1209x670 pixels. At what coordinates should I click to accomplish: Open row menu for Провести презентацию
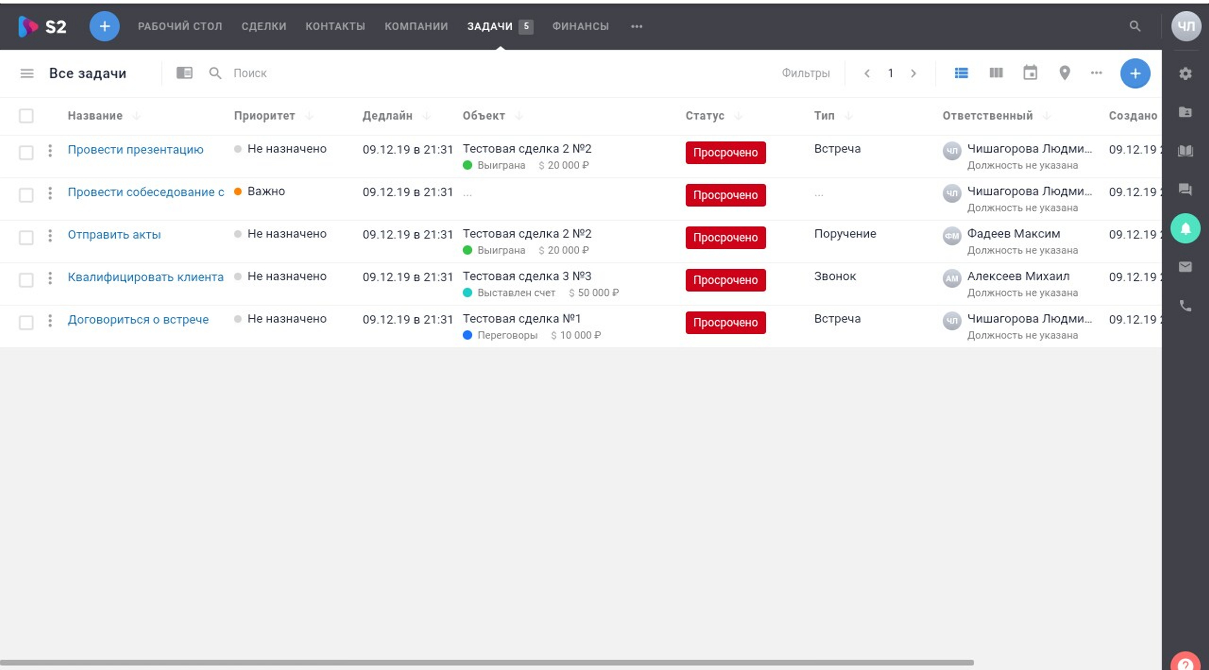click(50, 151)
